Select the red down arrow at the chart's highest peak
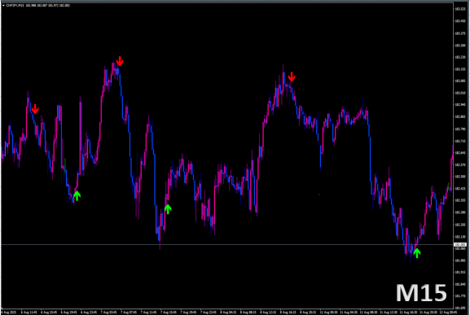 pyautogui.click(x=120, y=61)
